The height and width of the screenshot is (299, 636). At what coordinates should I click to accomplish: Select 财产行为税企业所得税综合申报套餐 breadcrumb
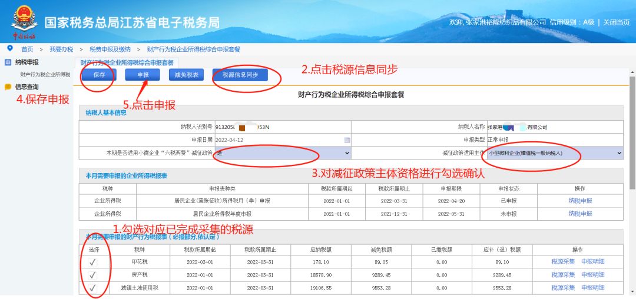pyautogui.click(x=194, y=49)
